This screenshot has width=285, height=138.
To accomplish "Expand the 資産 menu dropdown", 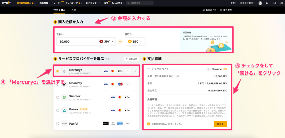I will 233,3.
